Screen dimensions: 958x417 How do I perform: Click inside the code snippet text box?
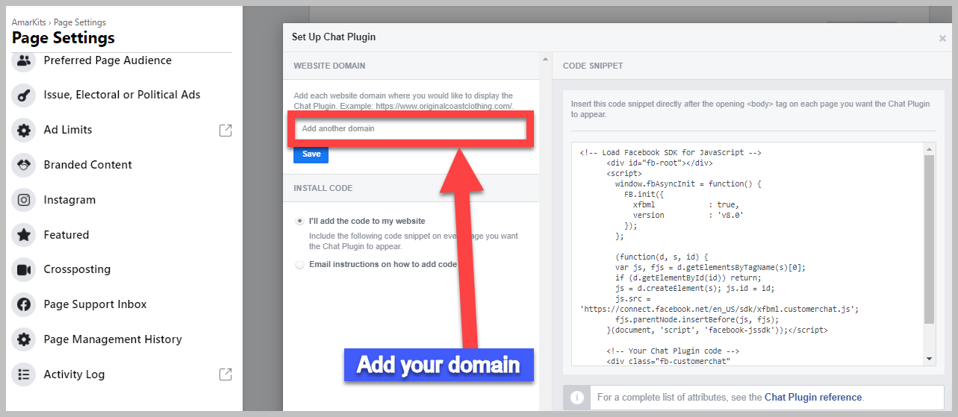[x=748, y=254]
